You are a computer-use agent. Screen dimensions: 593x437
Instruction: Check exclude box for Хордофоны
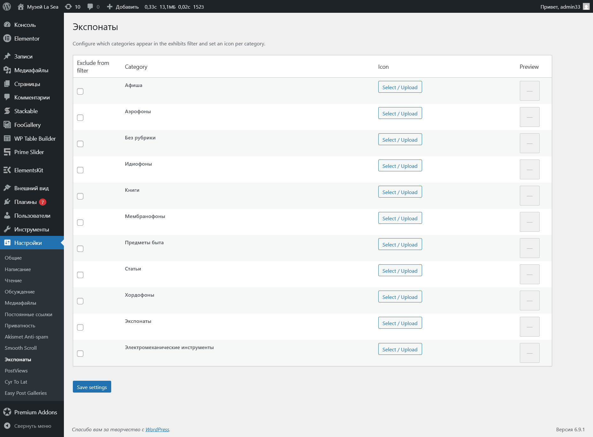[80, 301]
